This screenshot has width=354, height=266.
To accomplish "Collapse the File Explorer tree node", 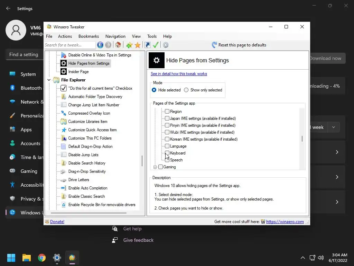I will point(49,80).
